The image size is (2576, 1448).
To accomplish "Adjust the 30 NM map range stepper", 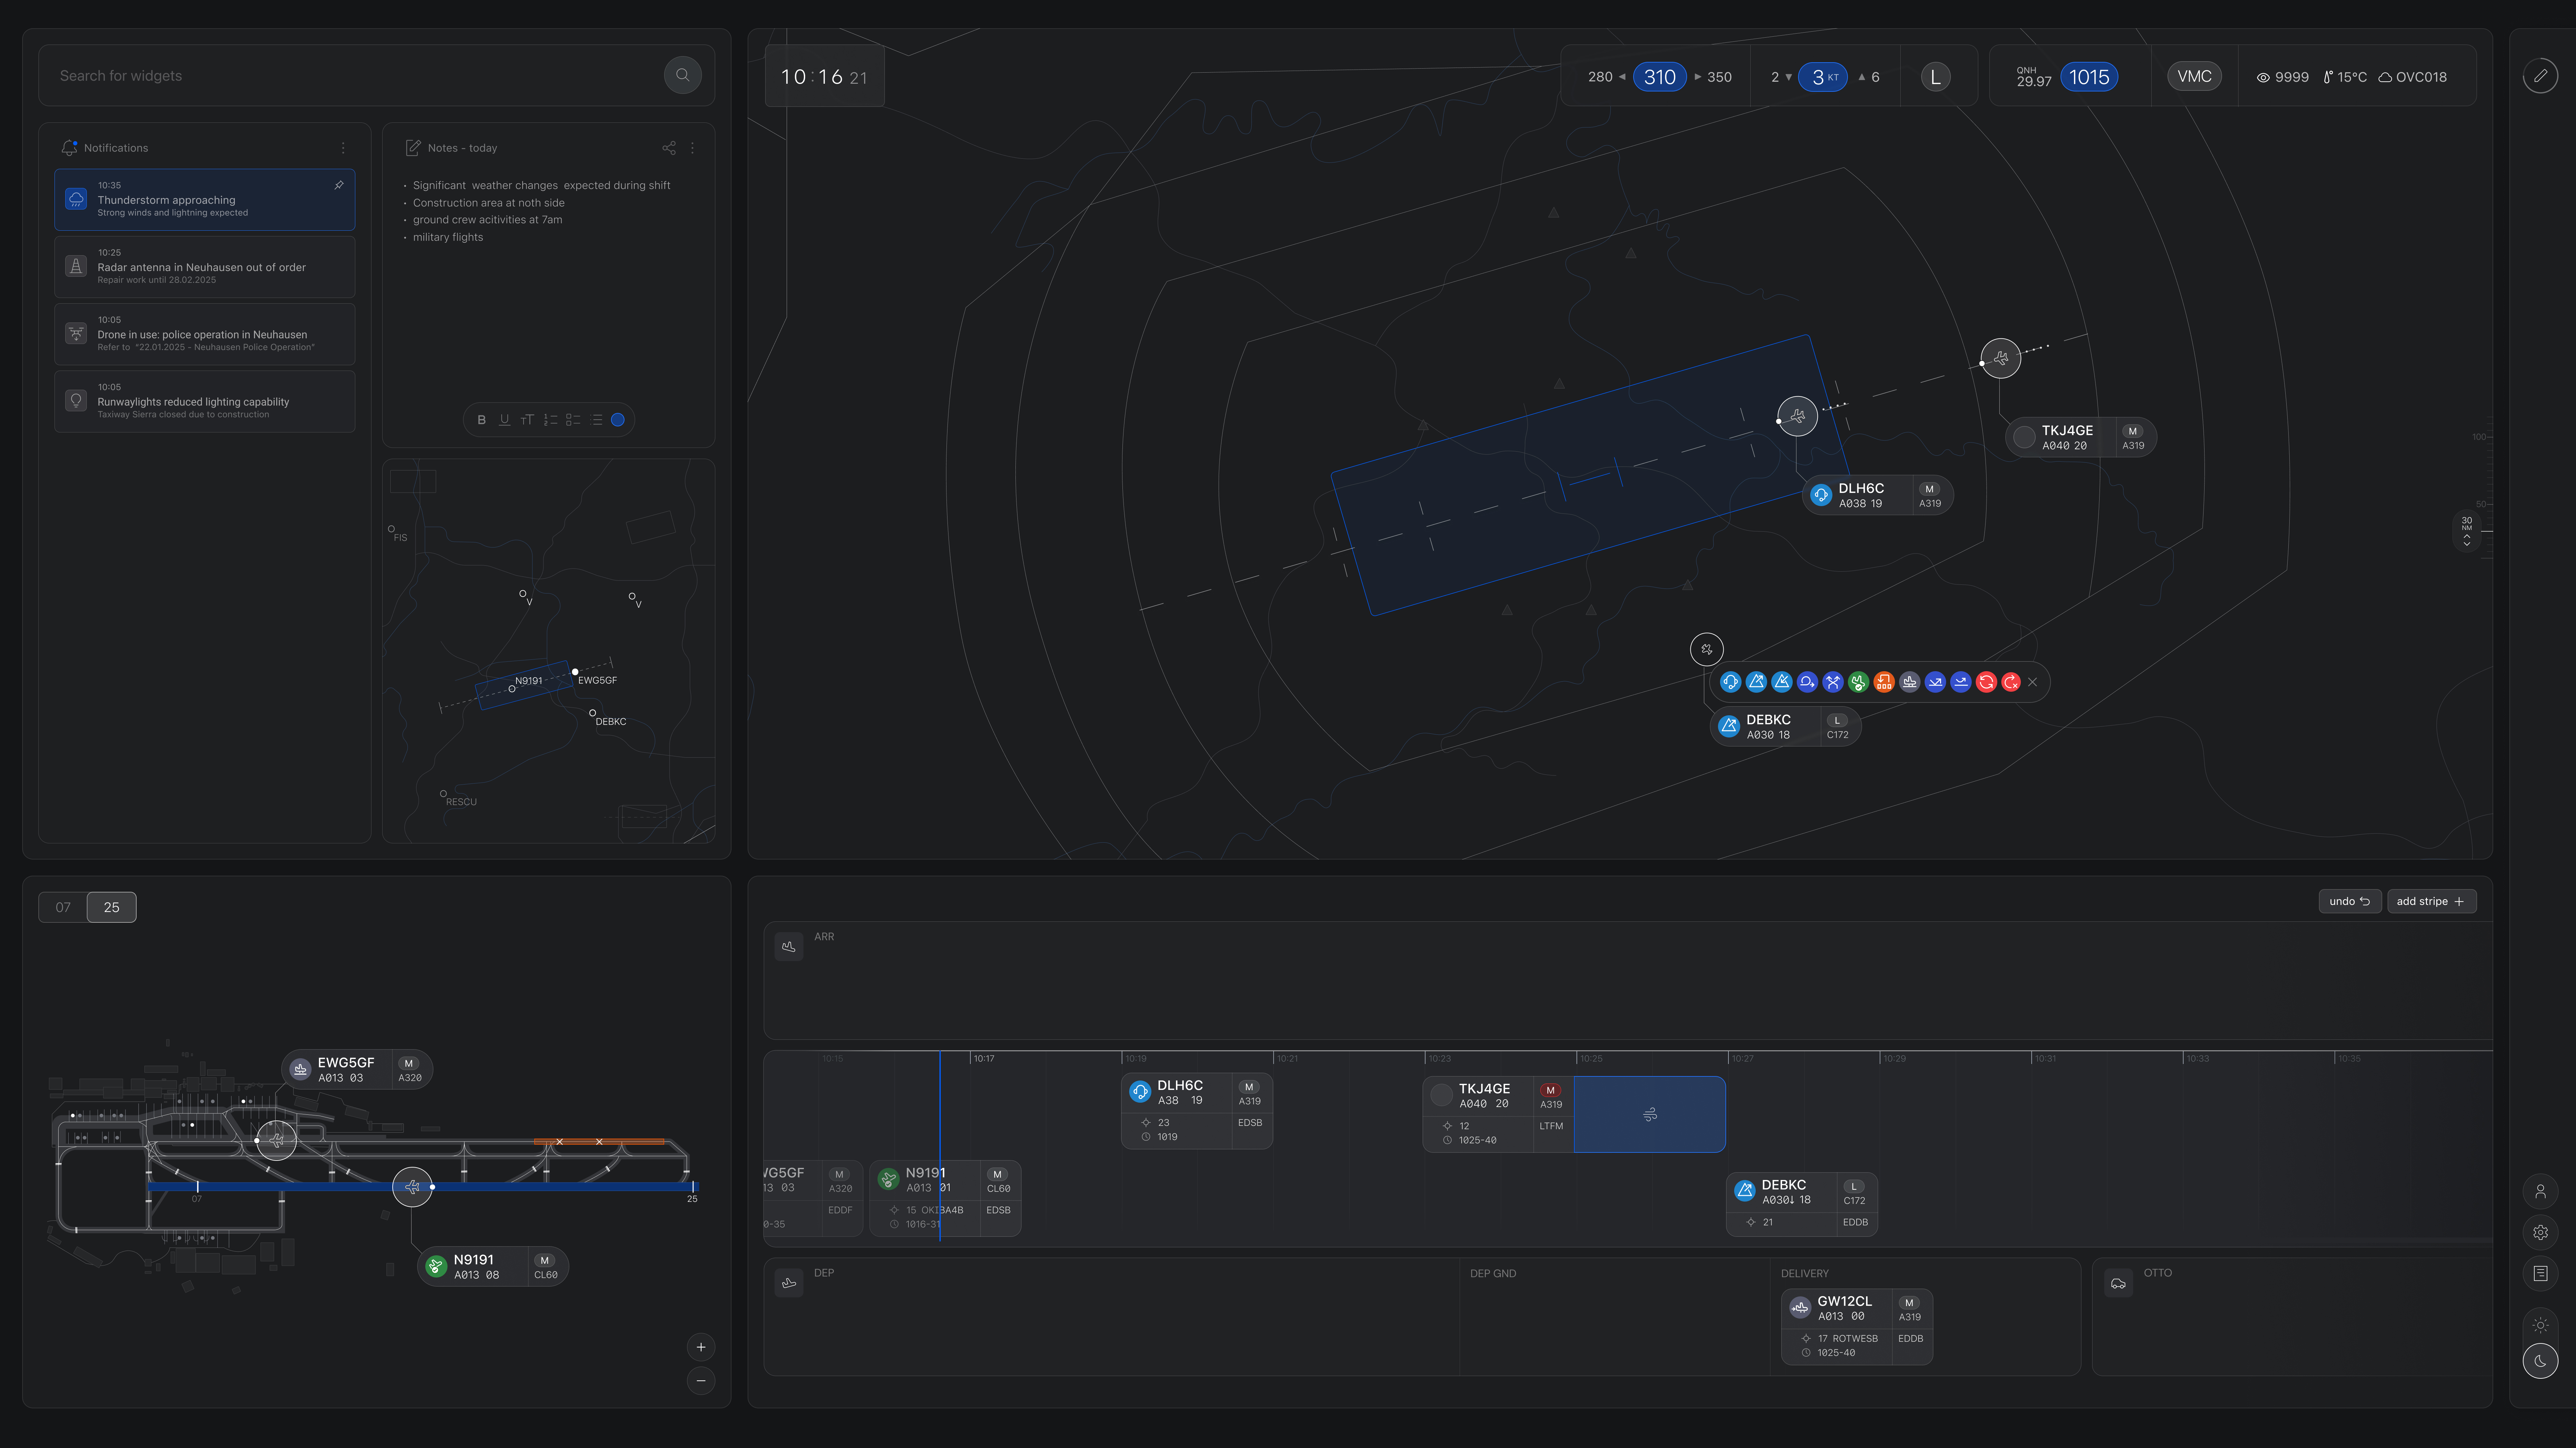I will 2467,531.
